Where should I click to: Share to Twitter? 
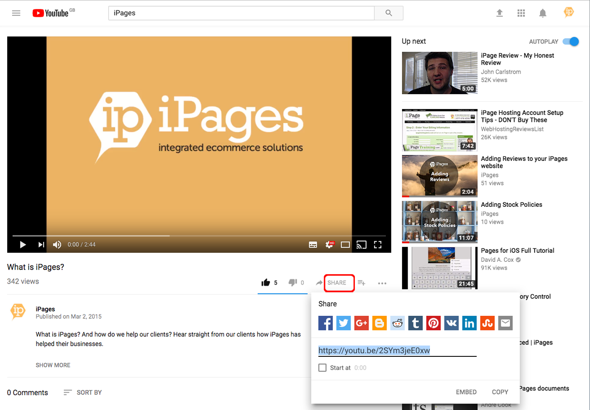click(344, 323)
